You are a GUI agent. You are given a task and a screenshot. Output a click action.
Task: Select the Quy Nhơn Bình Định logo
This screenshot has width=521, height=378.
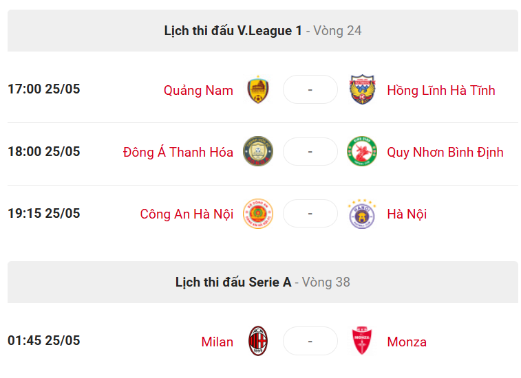pyautogui.click(x=362, y=151)
